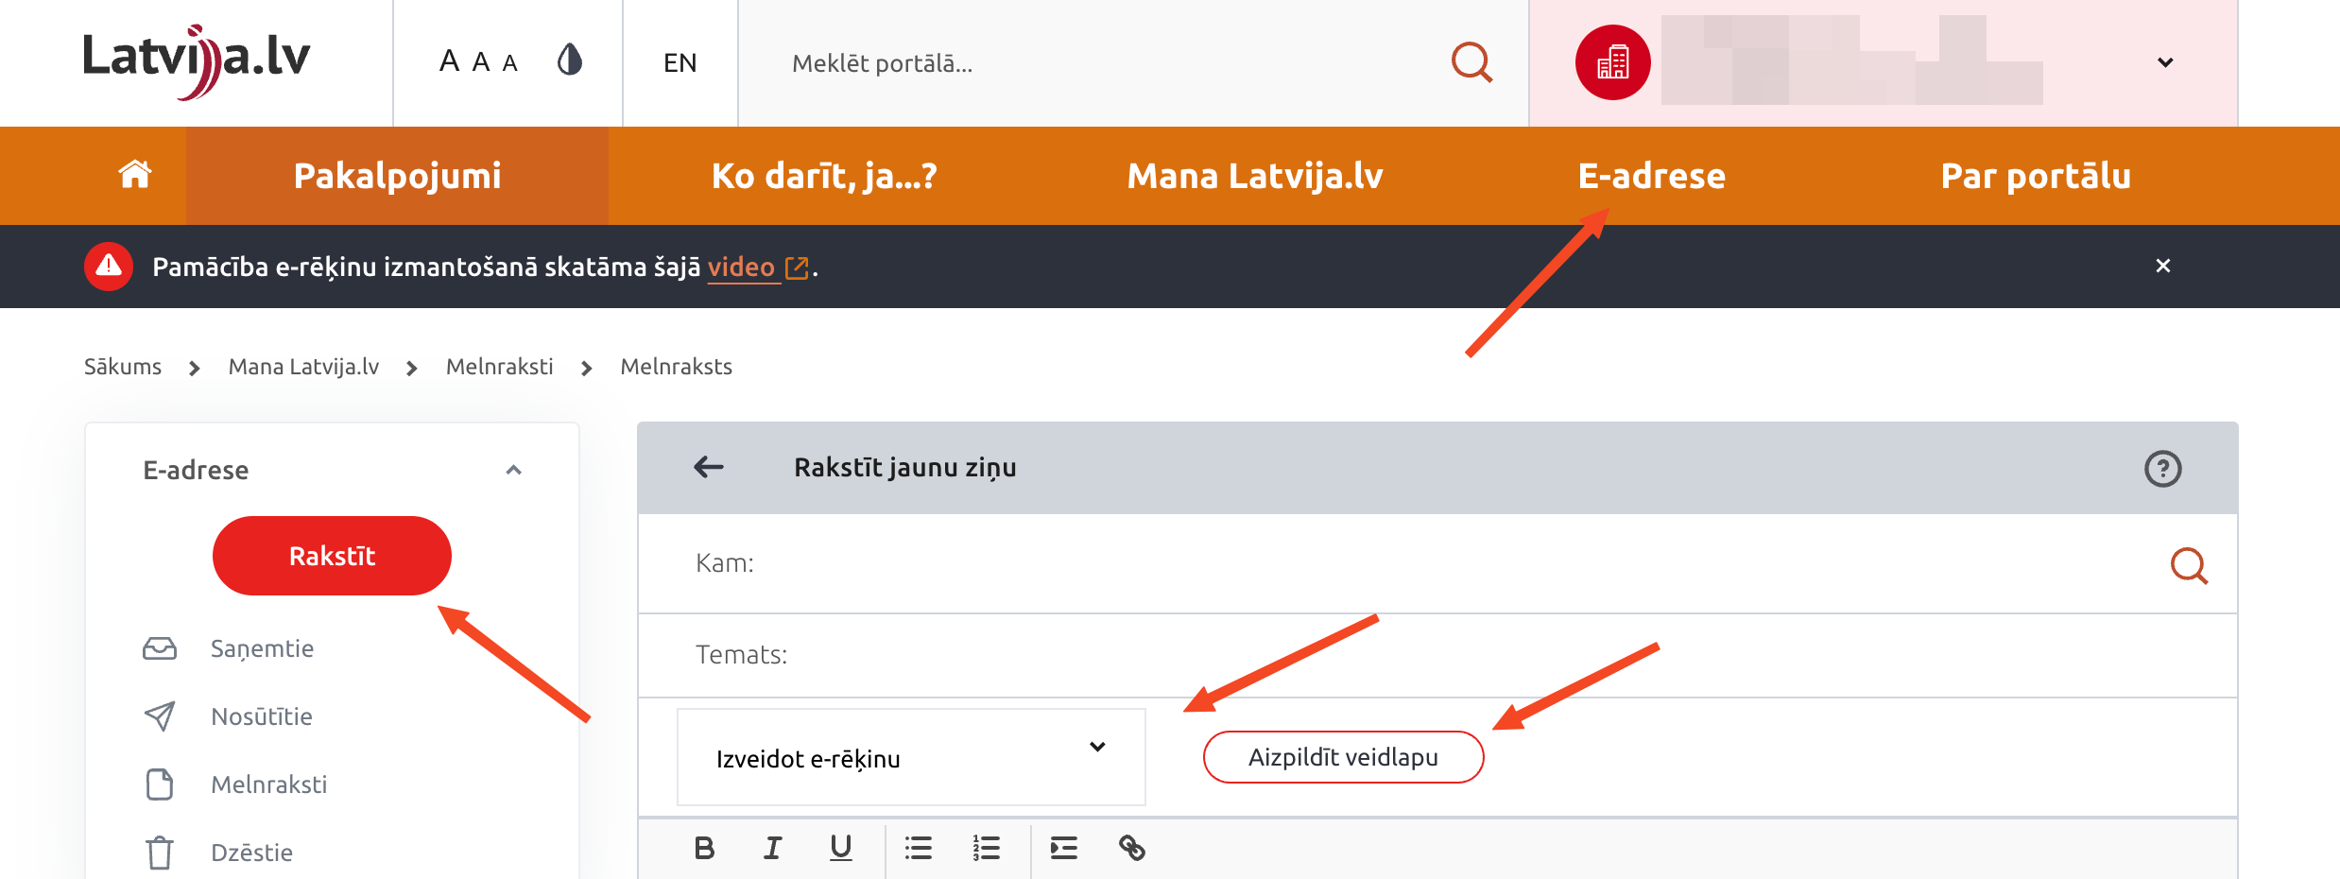Close the e-rēķinu notification banner
Viewport: 2340px width, 879px height.
pos(2162,266)
